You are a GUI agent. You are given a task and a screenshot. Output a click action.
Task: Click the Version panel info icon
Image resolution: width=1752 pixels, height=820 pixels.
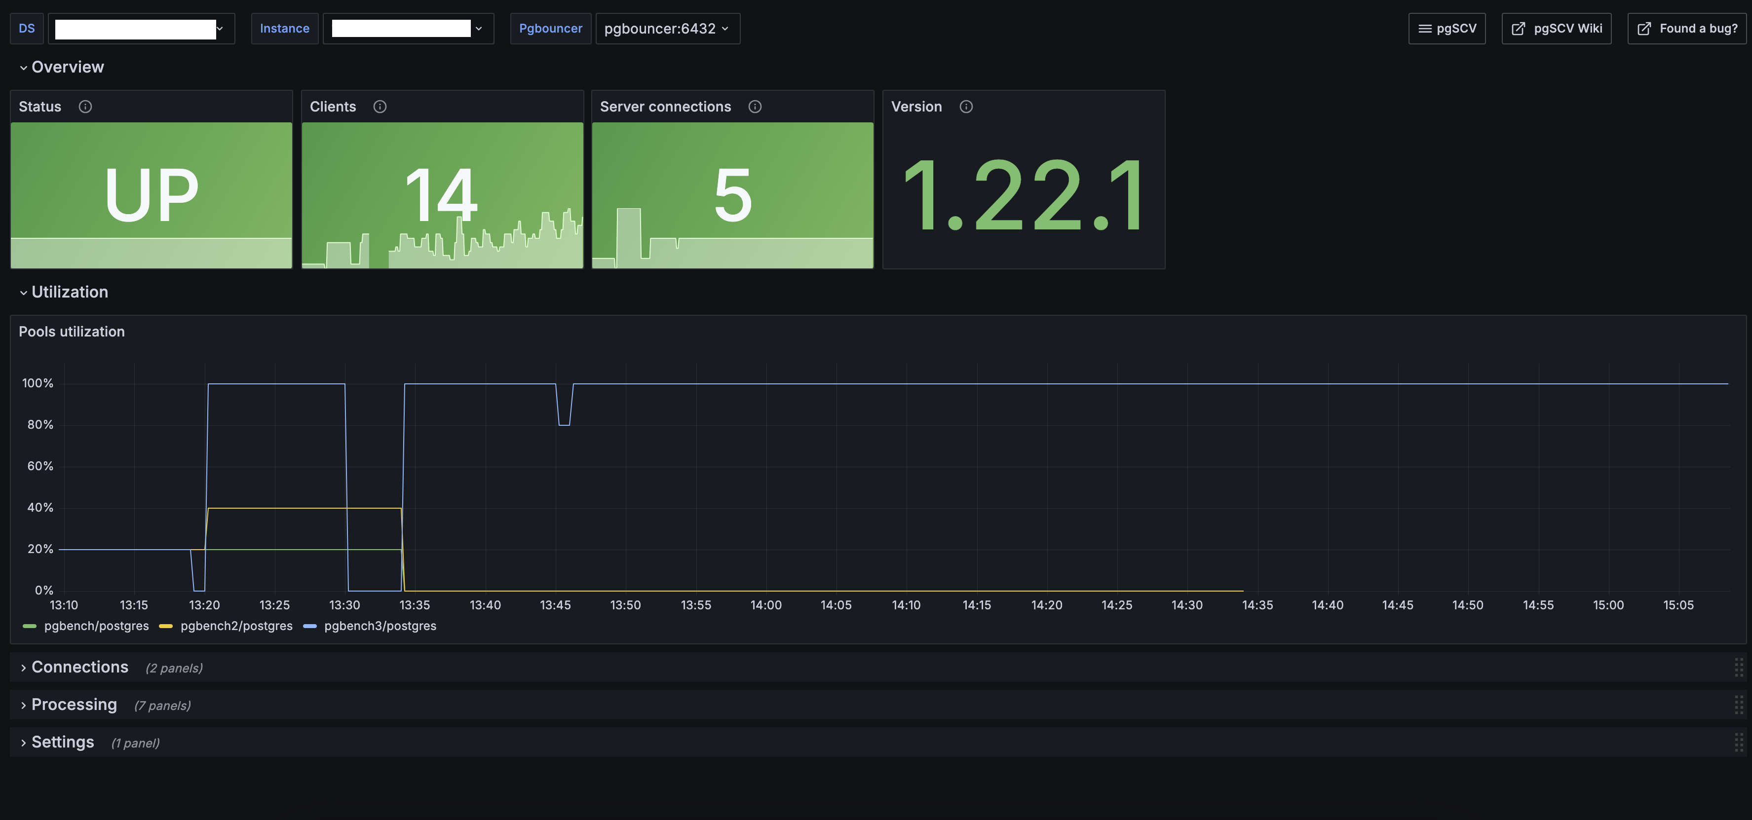click(x=966, y=107)
